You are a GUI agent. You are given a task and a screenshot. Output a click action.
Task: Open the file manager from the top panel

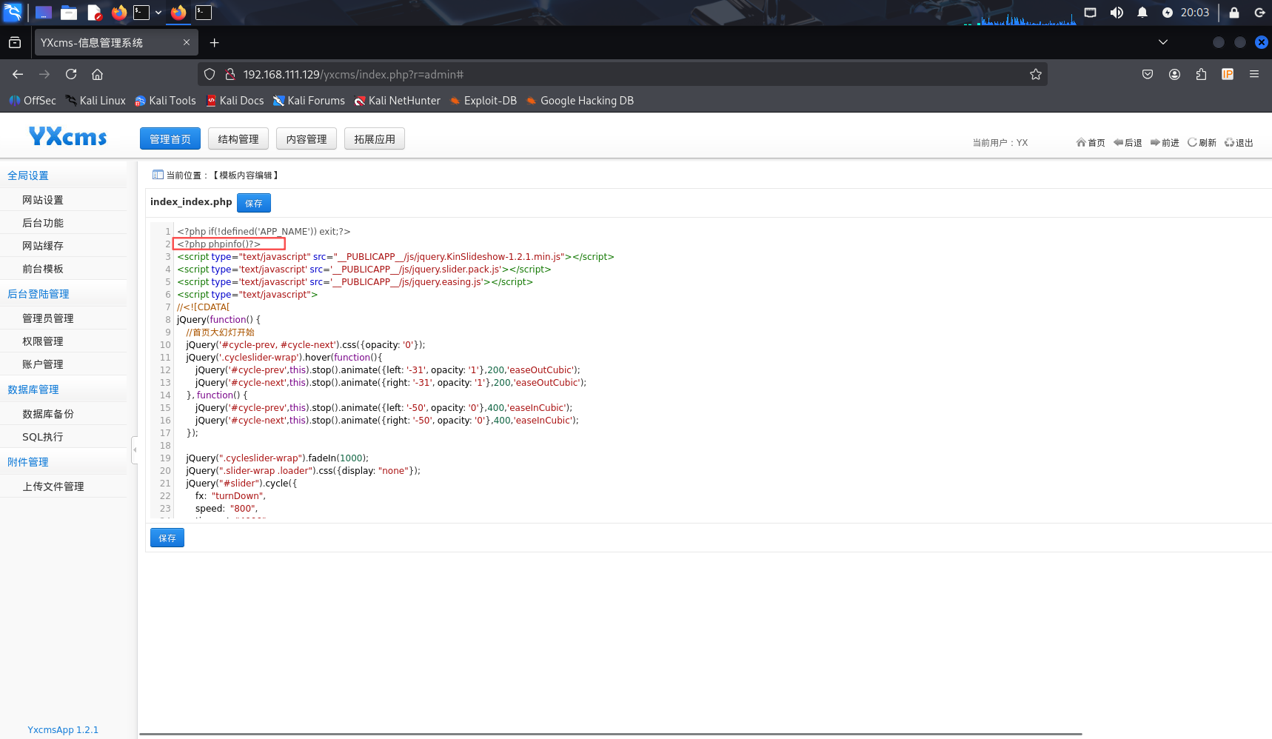(x=69, y=13)
